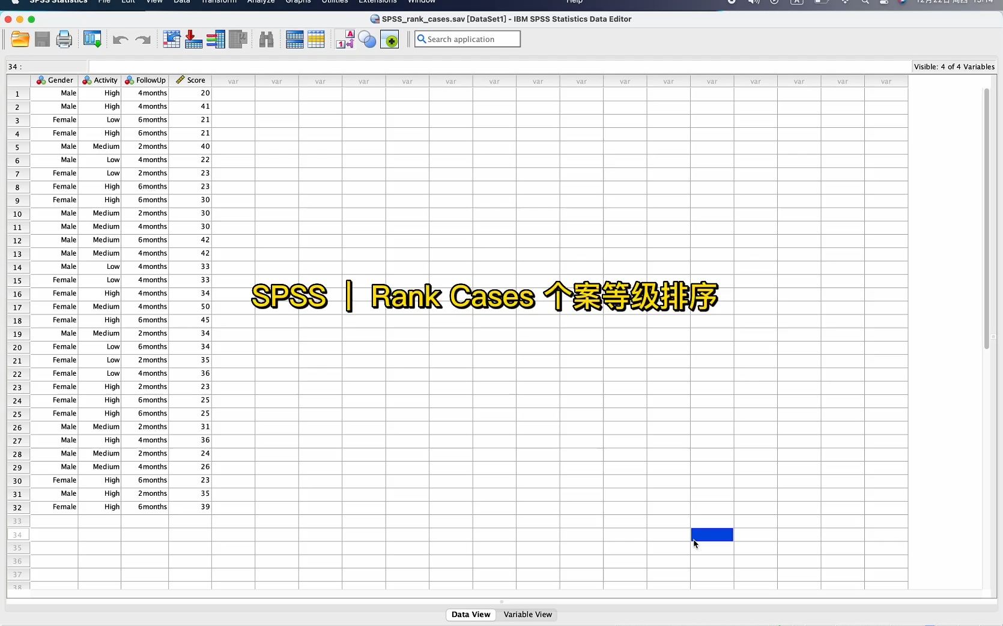
Task: Click the first empty var column header
Action: click(233, 81)
